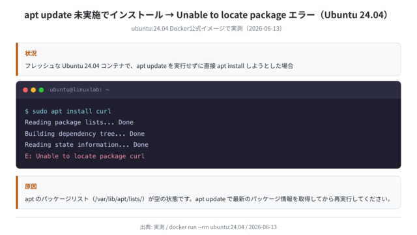Click the 'Reading package lists... Done' line
Image resolution: width=417 pixels, height=235 pixels.
(x=79, y=122)
